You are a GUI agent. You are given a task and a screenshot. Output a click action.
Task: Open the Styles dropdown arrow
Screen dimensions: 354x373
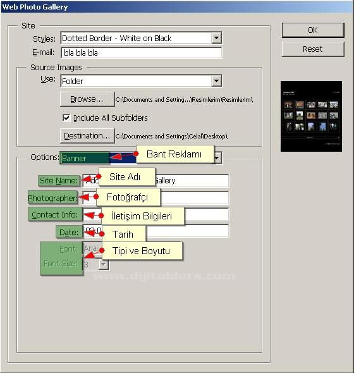[x=216, y=38]
